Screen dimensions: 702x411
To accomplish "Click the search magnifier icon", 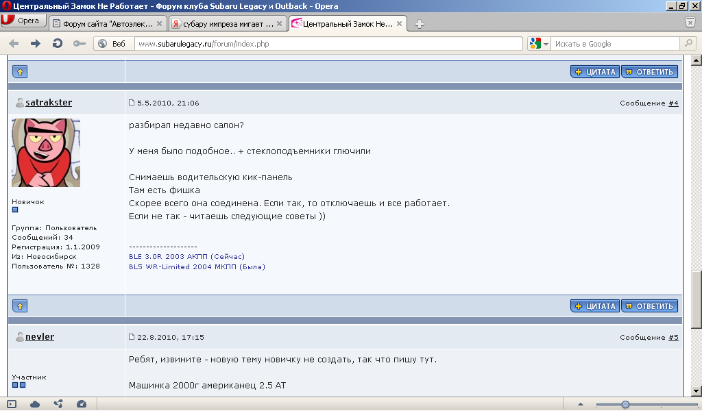I will point(688,43).
